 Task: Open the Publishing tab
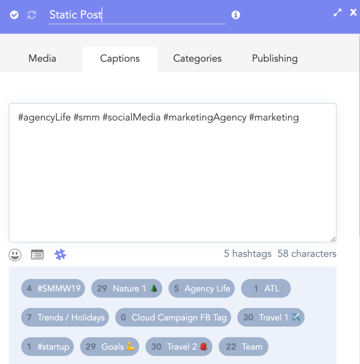275,58
